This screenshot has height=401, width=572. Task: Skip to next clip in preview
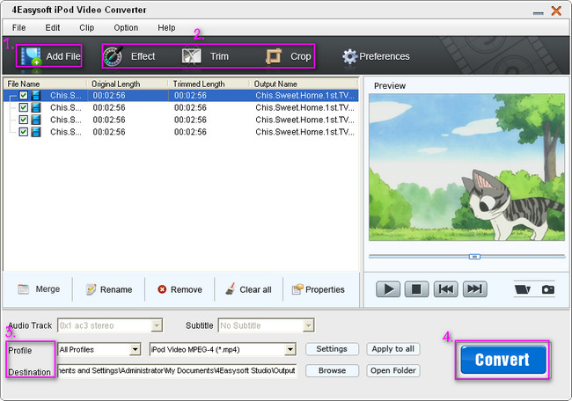[475, 289]
